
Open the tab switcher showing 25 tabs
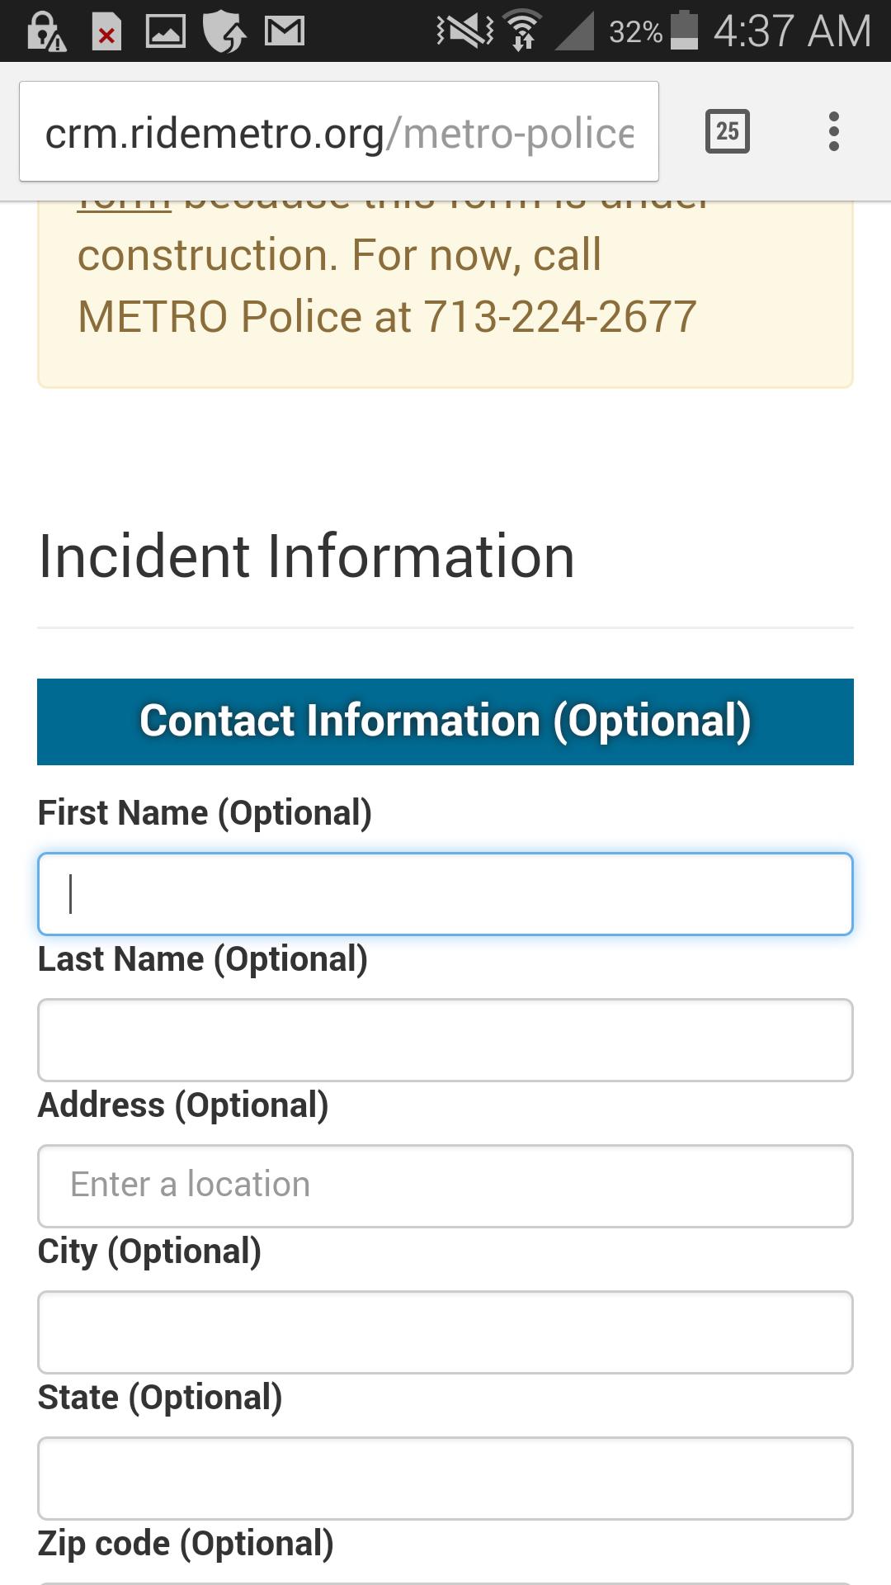coord(728,130)
